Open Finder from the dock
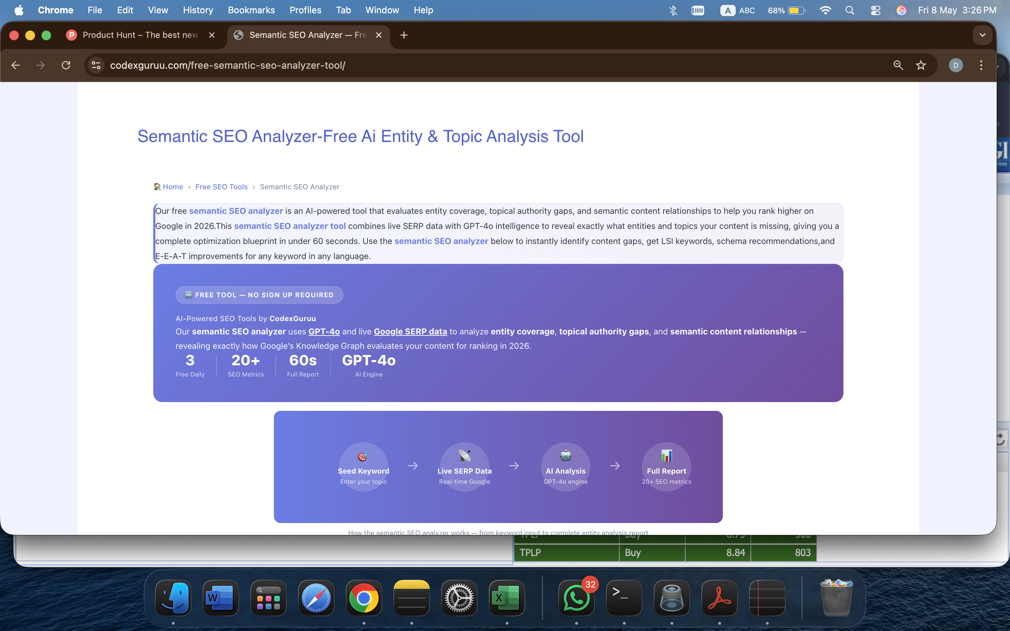The width and height of the screenshot is (1010, 631). tap(173, 598)
